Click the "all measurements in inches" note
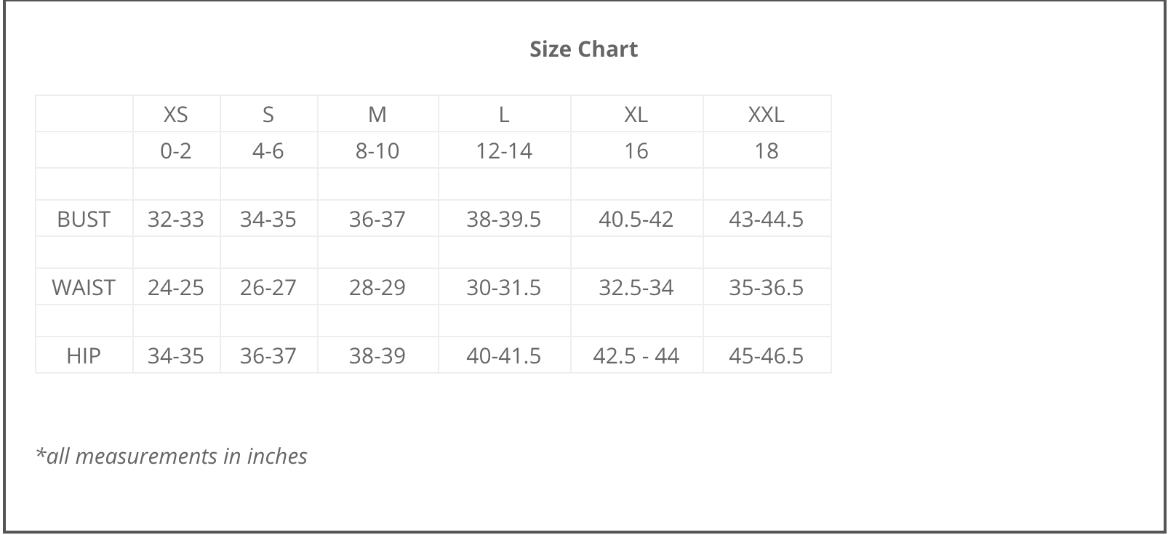The image size is (1168, 535). coord(172,456)
